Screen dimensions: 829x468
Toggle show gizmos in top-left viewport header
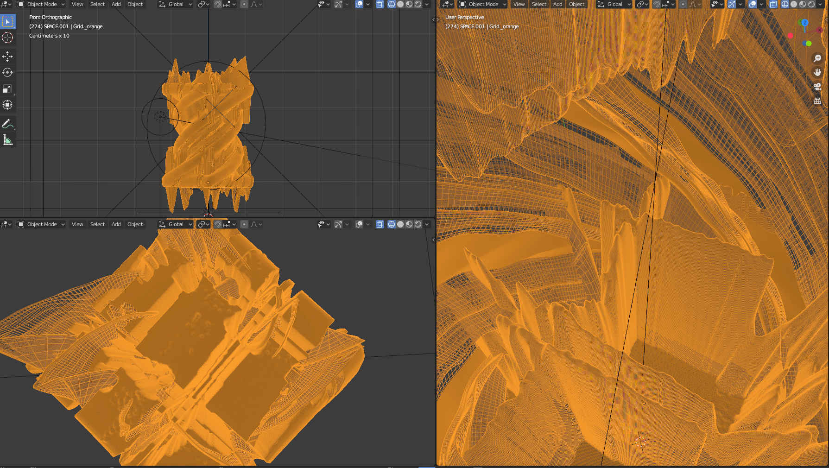pos(338,4)
